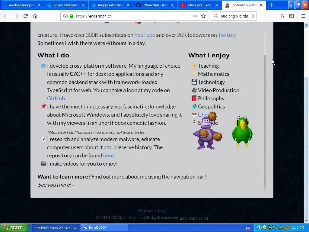
Task: Open the Library toolbar icon
Action: point(282,16)
